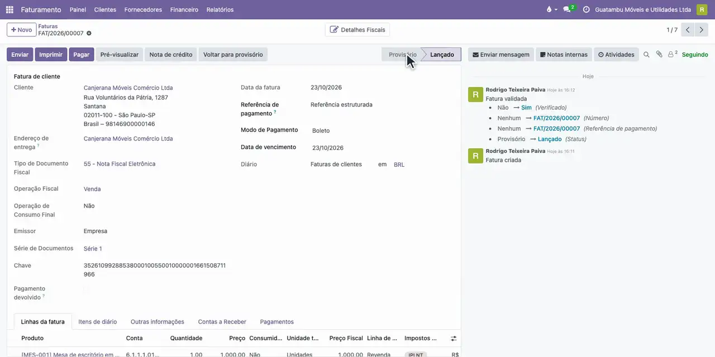Open client link Canjerana Móveis Comércio Ltda
The height and width of the screenshot is (357, 715).
coord(128,88)
